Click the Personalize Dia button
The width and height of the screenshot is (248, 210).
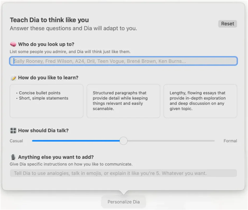pos(124,202)
